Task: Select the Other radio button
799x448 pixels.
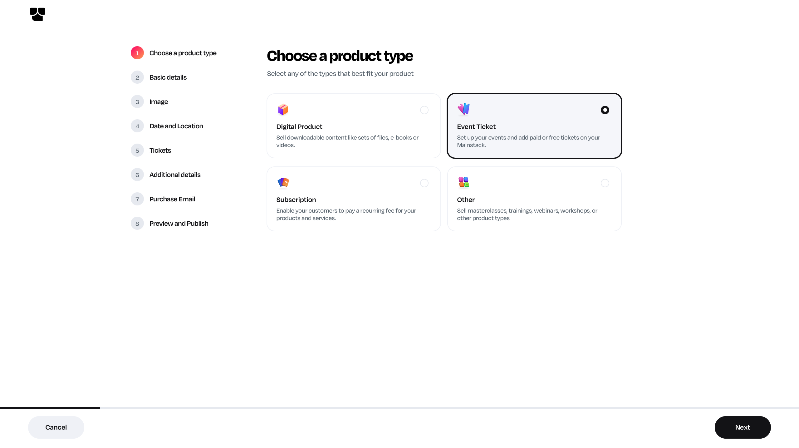Action: point(605,183)
